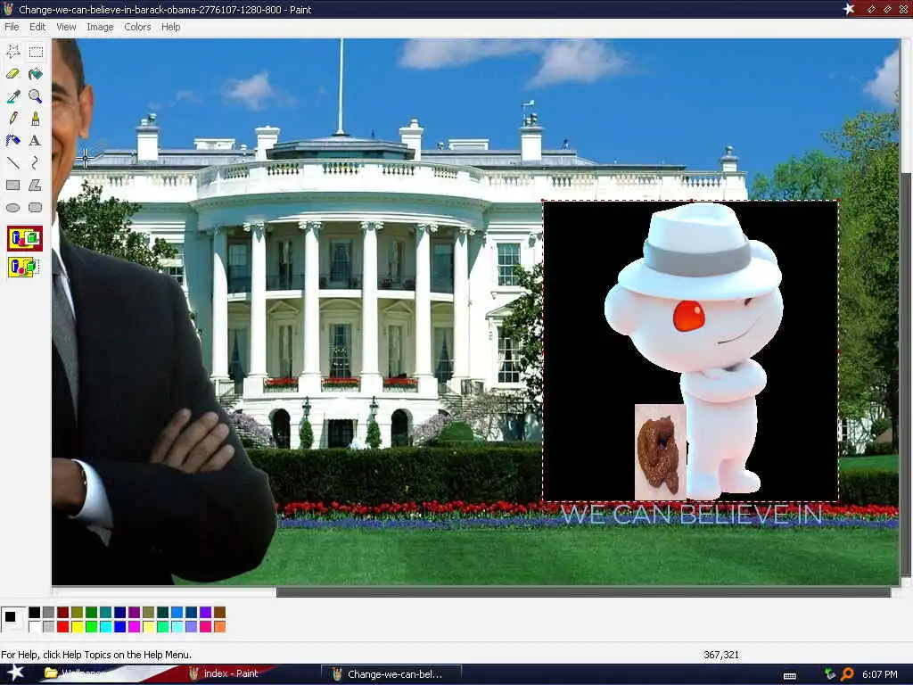Open the Edit menu
The height and width of the screenshot is (685, 913).
(37, 27)
